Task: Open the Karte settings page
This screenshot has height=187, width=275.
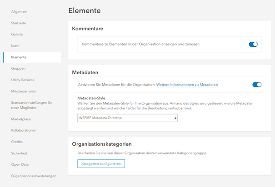Action: [x=15, y=46]
